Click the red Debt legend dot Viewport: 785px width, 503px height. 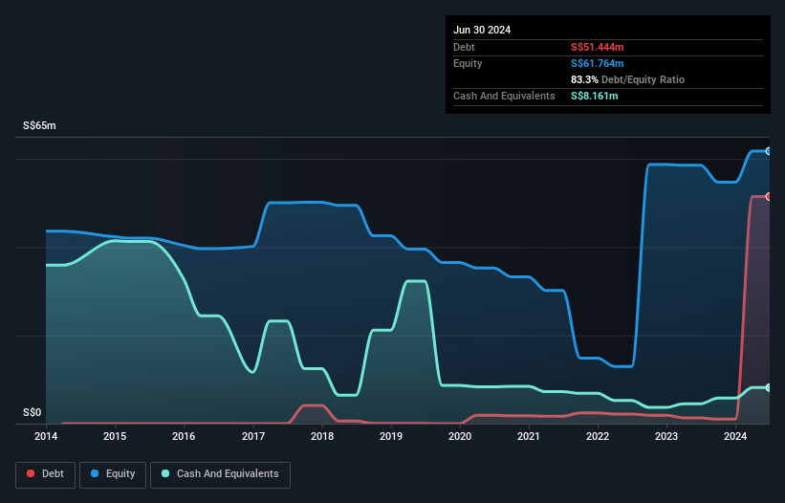[31, 473]
